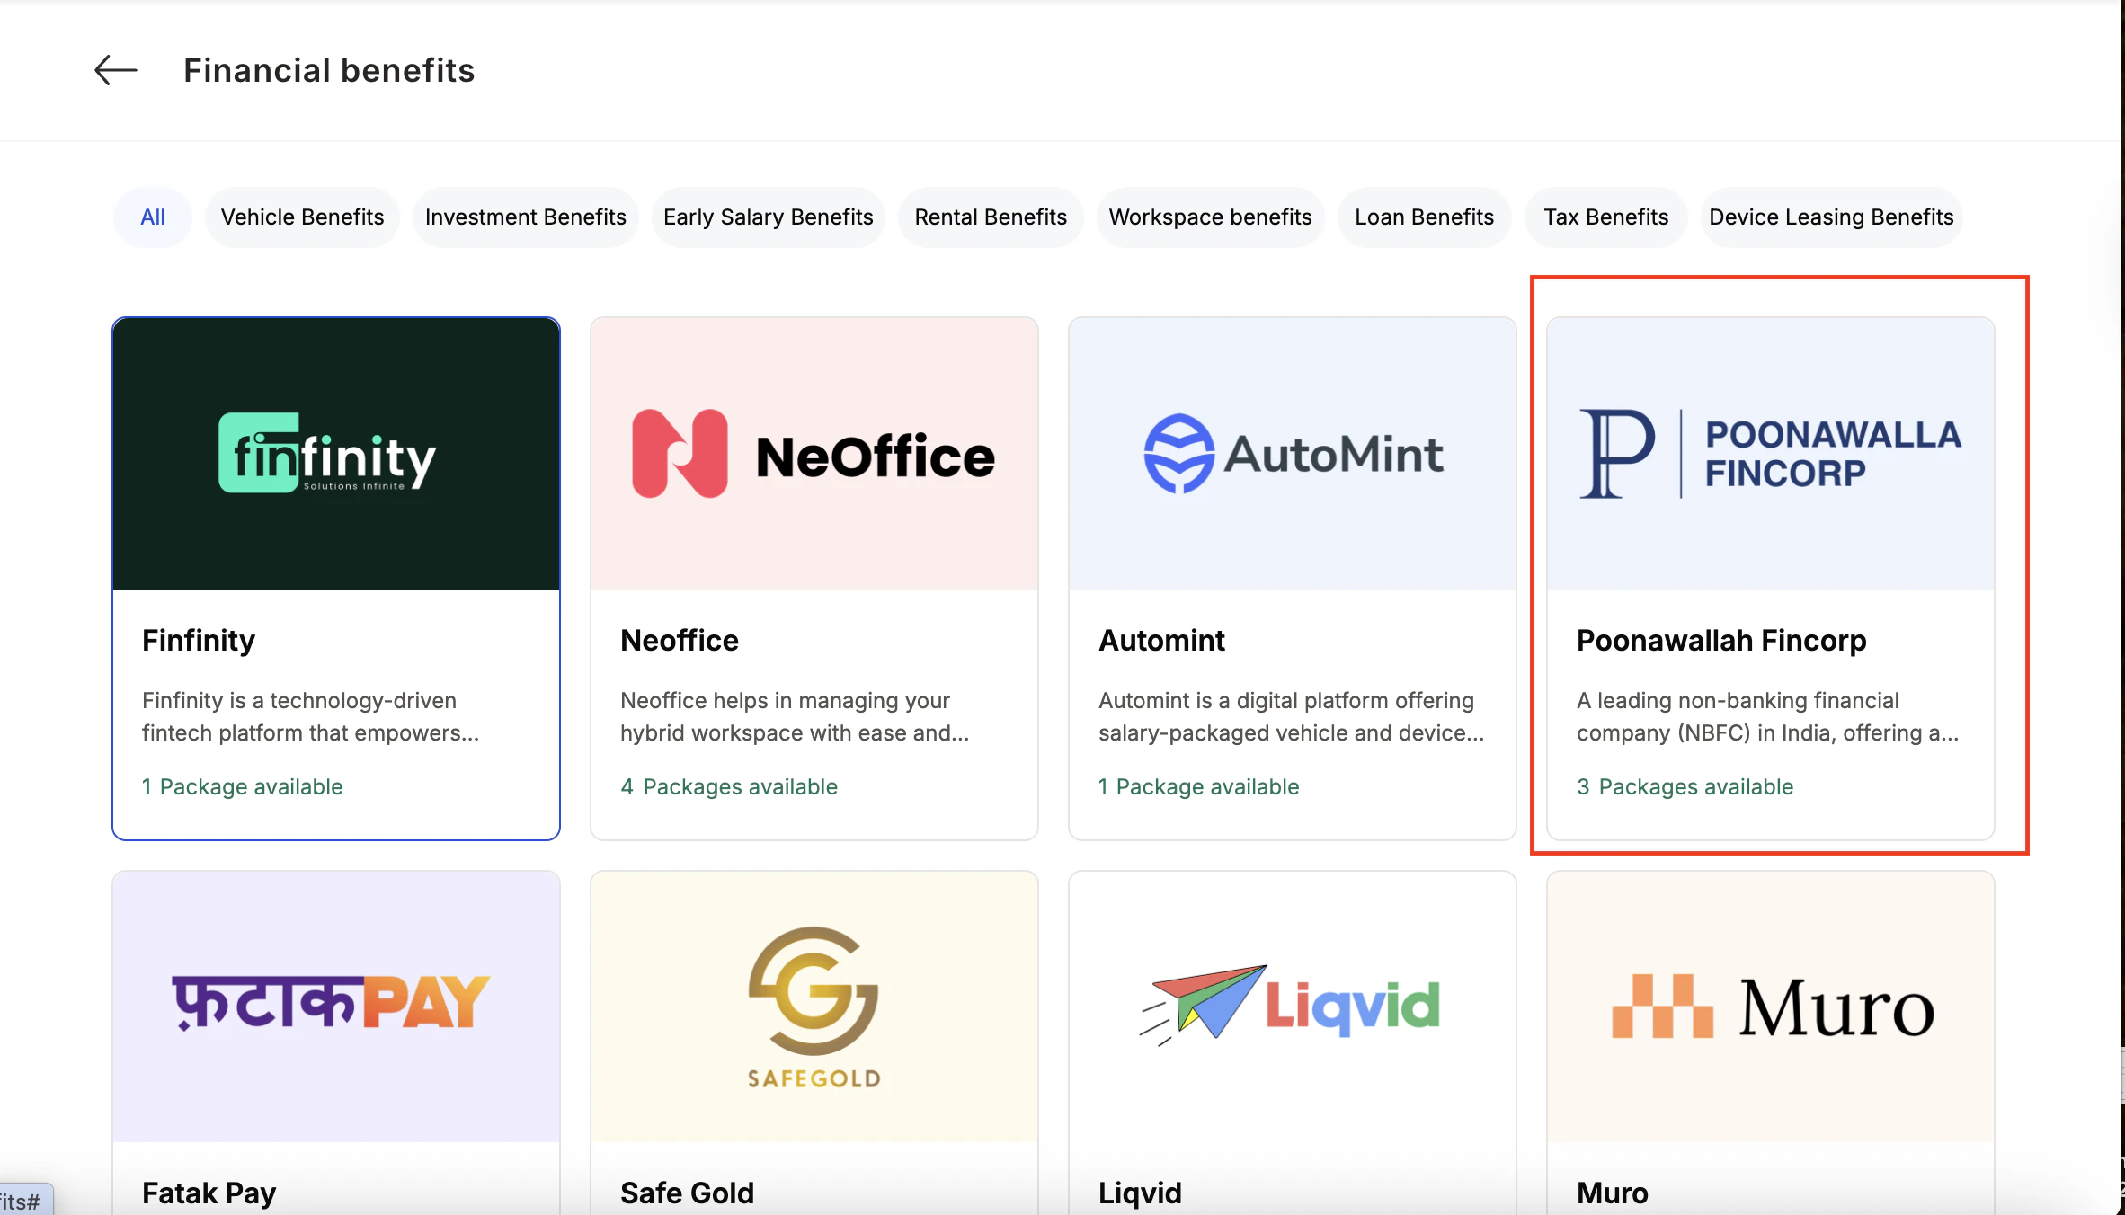Image resolution: width=2125 pixels, height=1215 pixels.
Task: Open the Poonawalla Fincorp logo thumbnail
Action: pyautogui.click(x=1771, y=454)
